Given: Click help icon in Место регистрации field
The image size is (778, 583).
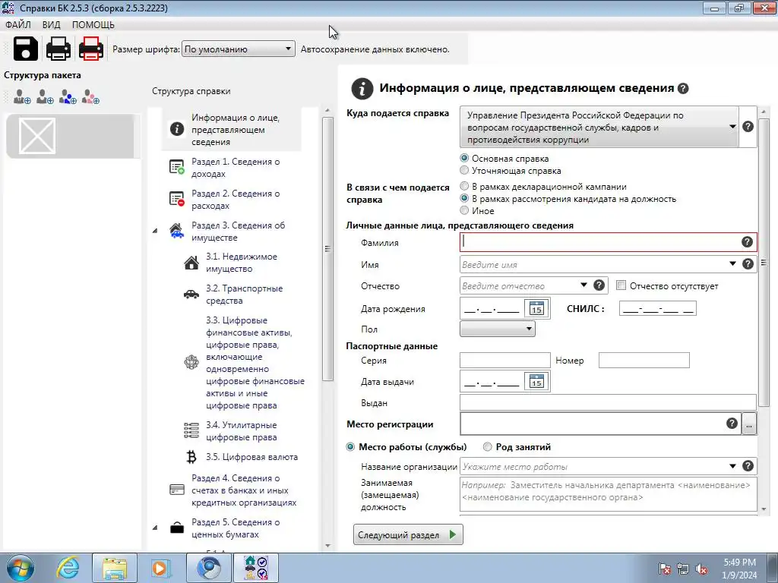Looking at the screenshot, I should pyautogui.click(x=732, y=423).
